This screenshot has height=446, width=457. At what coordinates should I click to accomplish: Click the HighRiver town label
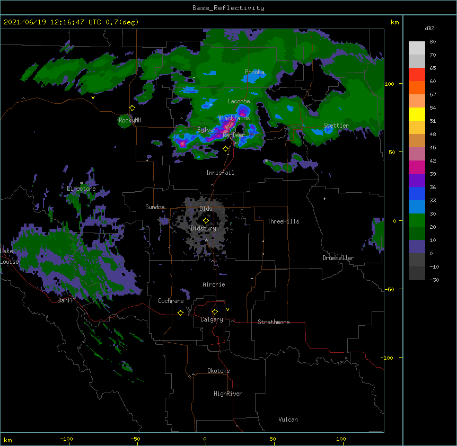click(x=228, y=394)
